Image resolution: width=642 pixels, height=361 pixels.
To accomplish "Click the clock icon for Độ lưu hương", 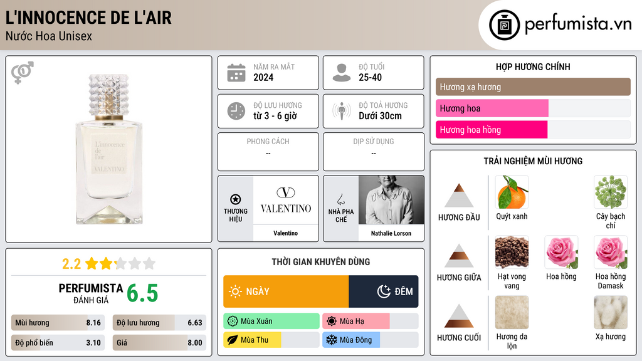I will (x=236, y=111).
